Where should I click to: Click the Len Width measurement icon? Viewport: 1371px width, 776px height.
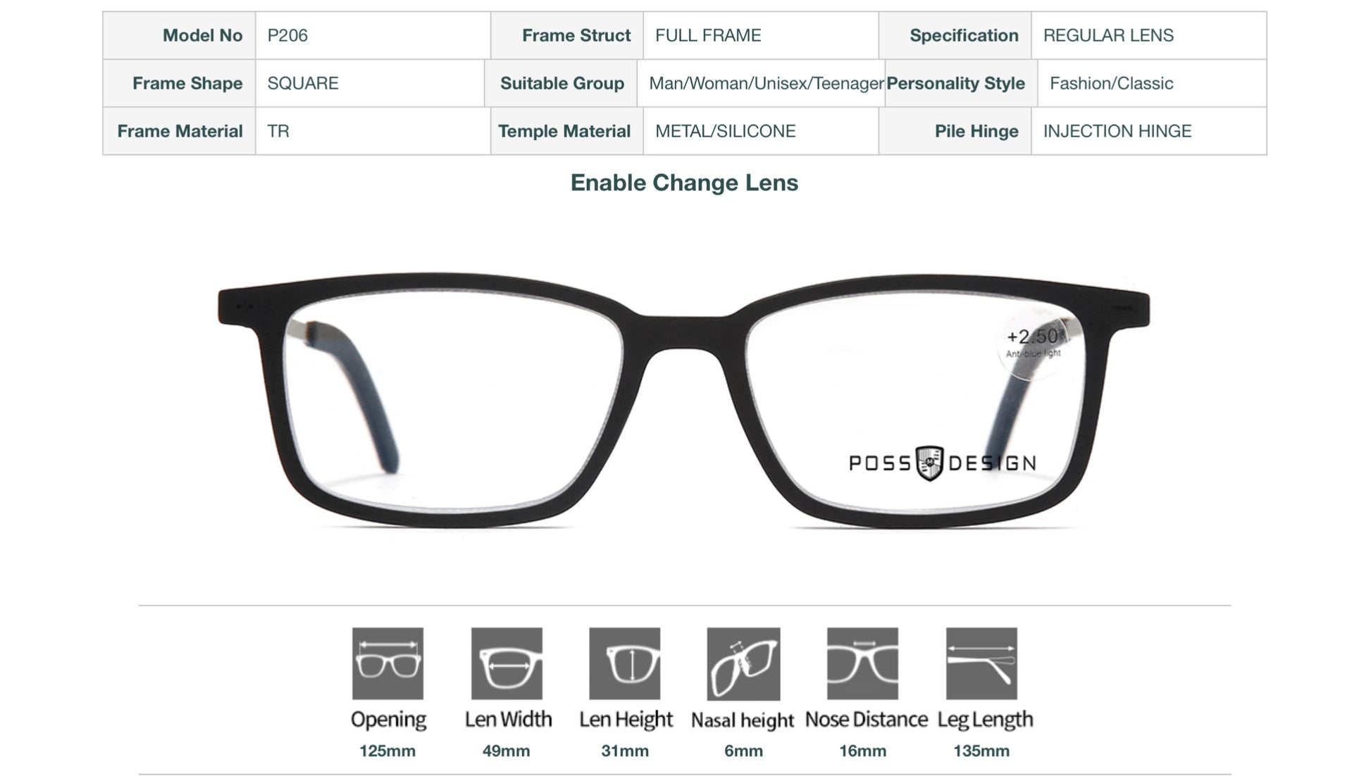click(x=507, y=663)
